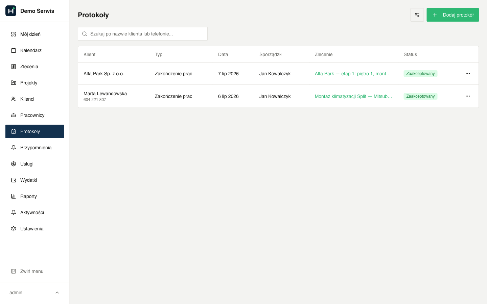Expand the admin user menu chevron
The height and width of the screenshot is (304, 487).
point(57,293)
